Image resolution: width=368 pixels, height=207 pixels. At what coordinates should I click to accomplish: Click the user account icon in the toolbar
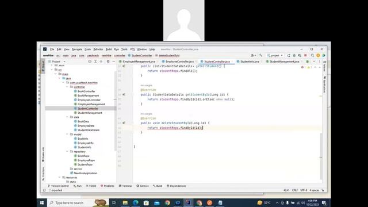(253, 55)
